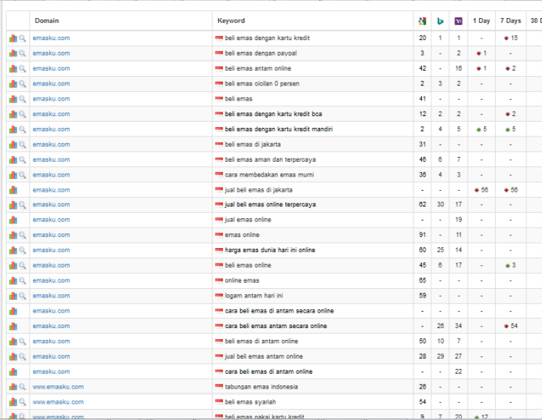Sort by the 7 Days change column

[x=511, y=20]
